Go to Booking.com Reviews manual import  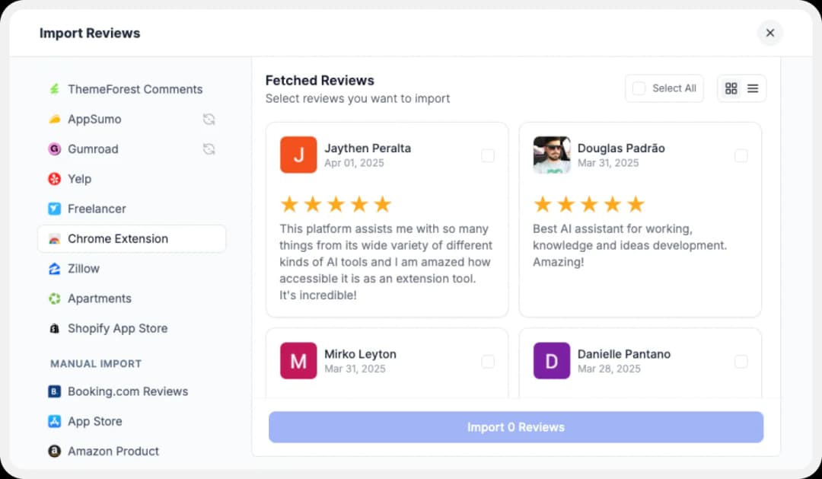pos(128,391)
